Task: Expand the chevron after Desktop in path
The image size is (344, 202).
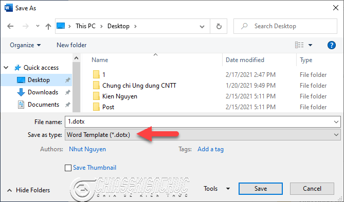Action: click(x=135, y=26)
